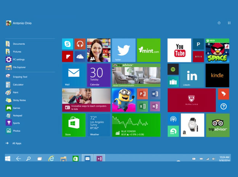Open Antonio Onio user account menu

(19, 23)
